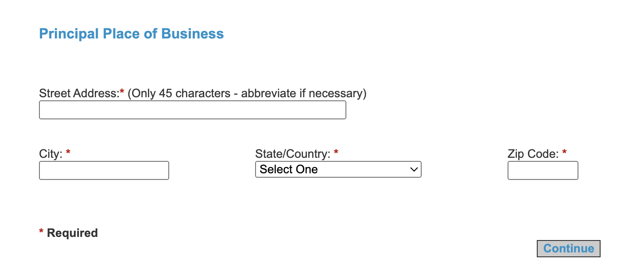Click the red asterisk beside State/Country

coord(336,151)
